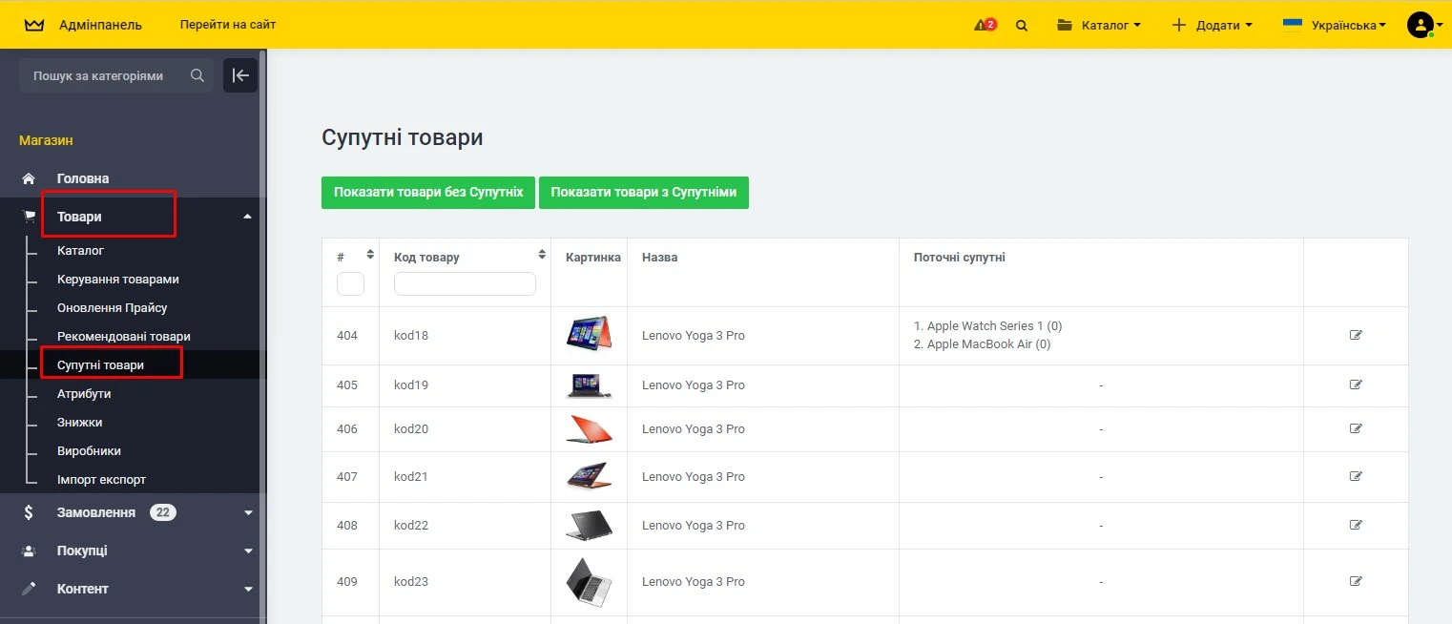Open the Каталог dropdown in header
Viewport: 1452px width, 624px height.
click(1099, 25)
